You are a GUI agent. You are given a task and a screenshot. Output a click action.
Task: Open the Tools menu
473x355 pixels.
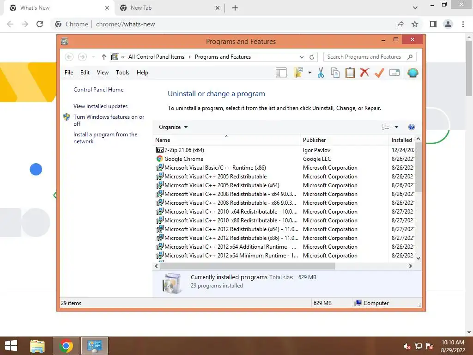point(122,73)
